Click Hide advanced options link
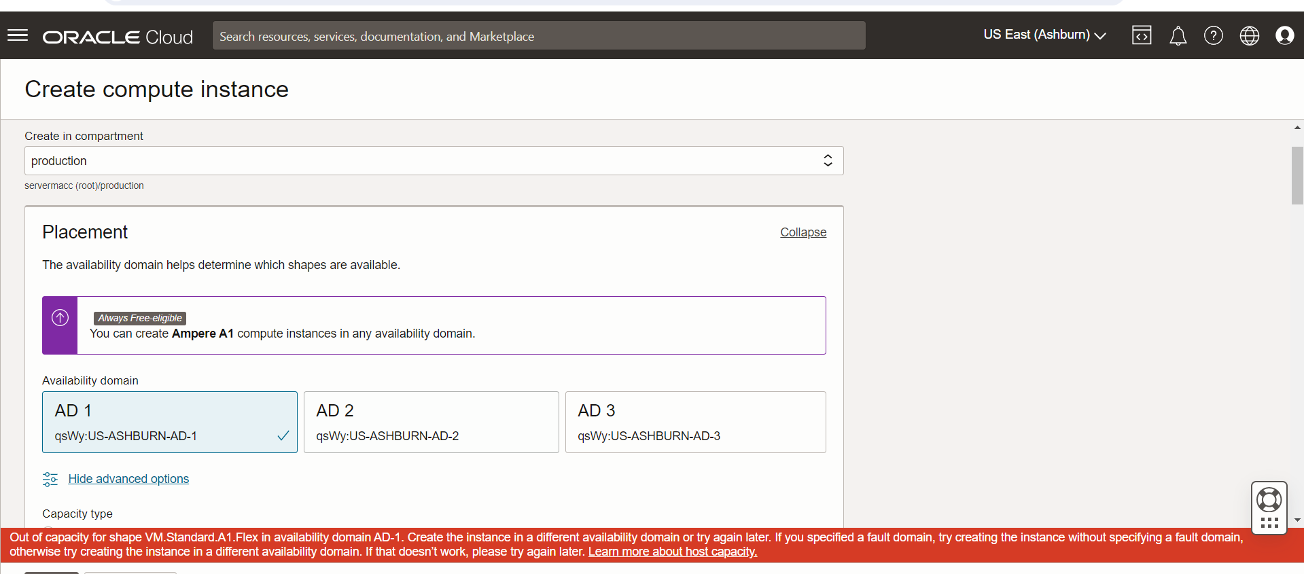Screen dimensions: 1304x574 128,479
